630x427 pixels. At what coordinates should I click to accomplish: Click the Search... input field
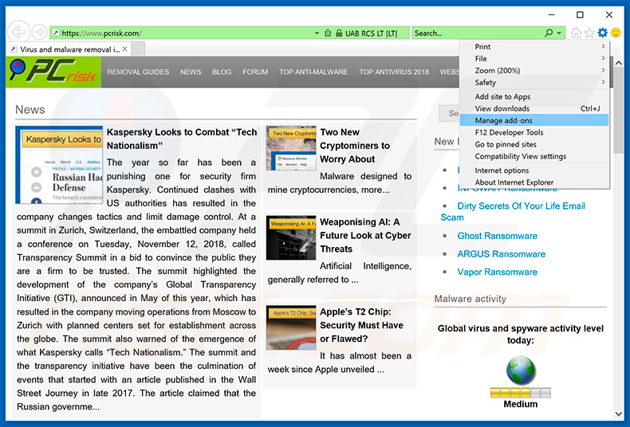478,33
